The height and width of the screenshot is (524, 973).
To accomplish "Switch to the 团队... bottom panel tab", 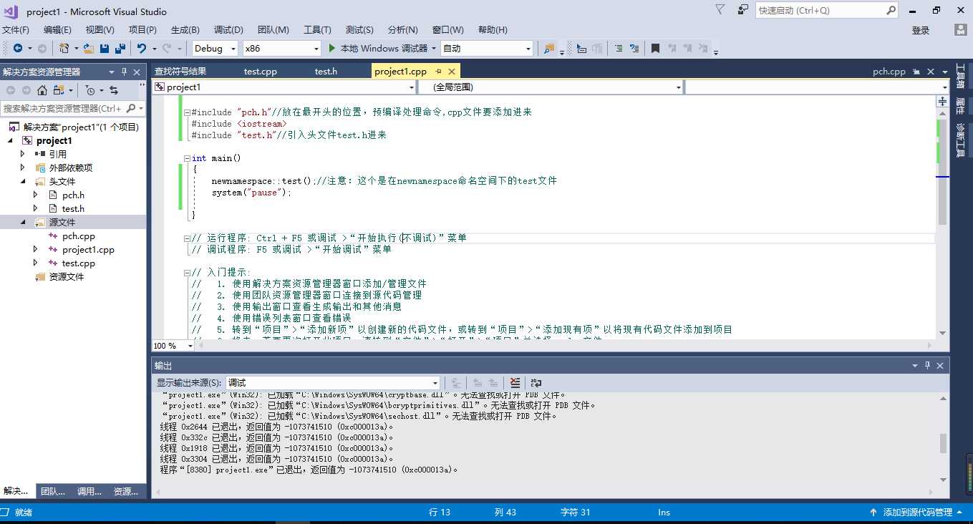I will (54, 491).
